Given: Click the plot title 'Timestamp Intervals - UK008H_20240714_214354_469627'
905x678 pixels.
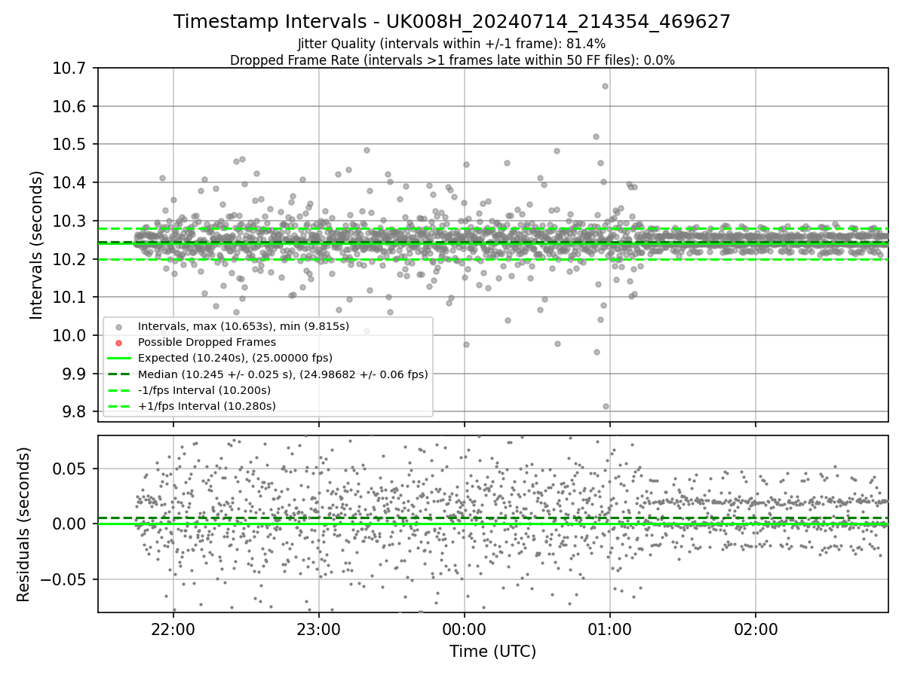Looking at the screenshot, I should [452, 22].
